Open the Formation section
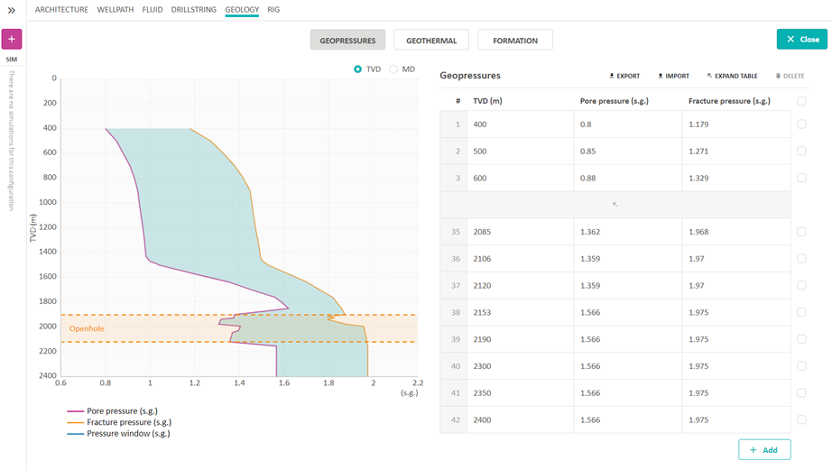The image size is (832, 470). pyautogui.click(x=514, y=40)
